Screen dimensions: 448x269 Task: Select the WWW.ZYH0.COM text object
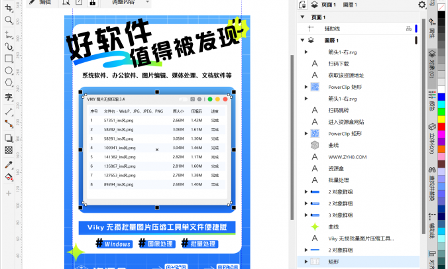[347, 157]
